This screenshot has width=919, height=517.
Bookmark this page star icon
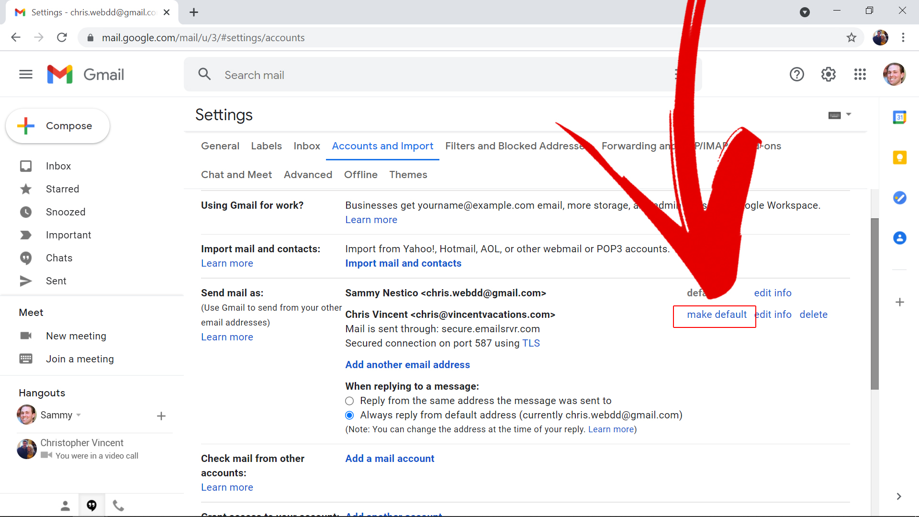(852, 37)
